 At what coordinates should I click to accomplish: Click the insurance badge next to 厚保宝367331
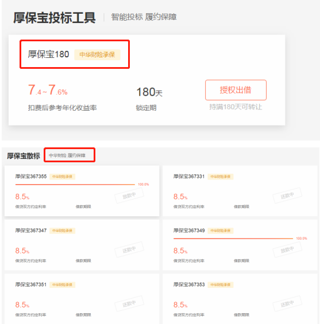221,177
